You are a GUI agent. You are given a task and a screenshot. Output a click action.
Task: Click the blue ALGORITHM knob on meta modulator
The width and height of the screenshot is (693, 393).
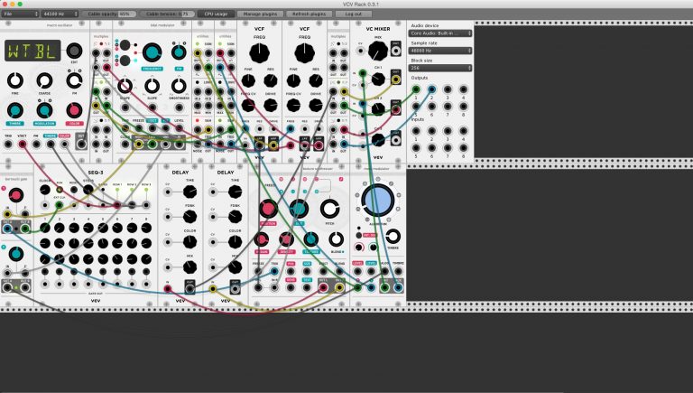coord(378,200)
